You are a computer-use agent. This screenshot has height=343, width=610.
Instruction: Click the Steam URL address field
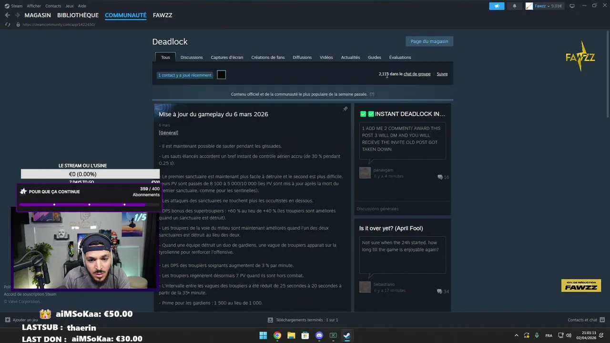click(x=59, y=24)
